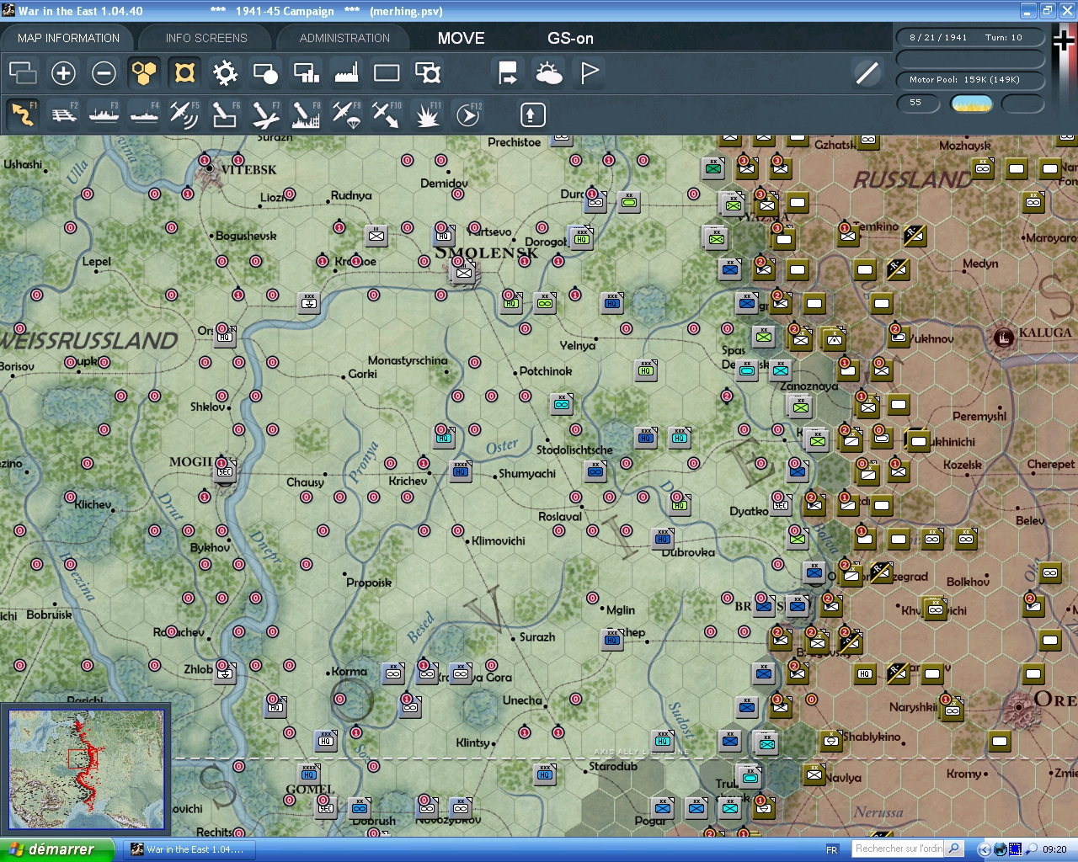Click the diagonal line round icon

coord(867,73)
